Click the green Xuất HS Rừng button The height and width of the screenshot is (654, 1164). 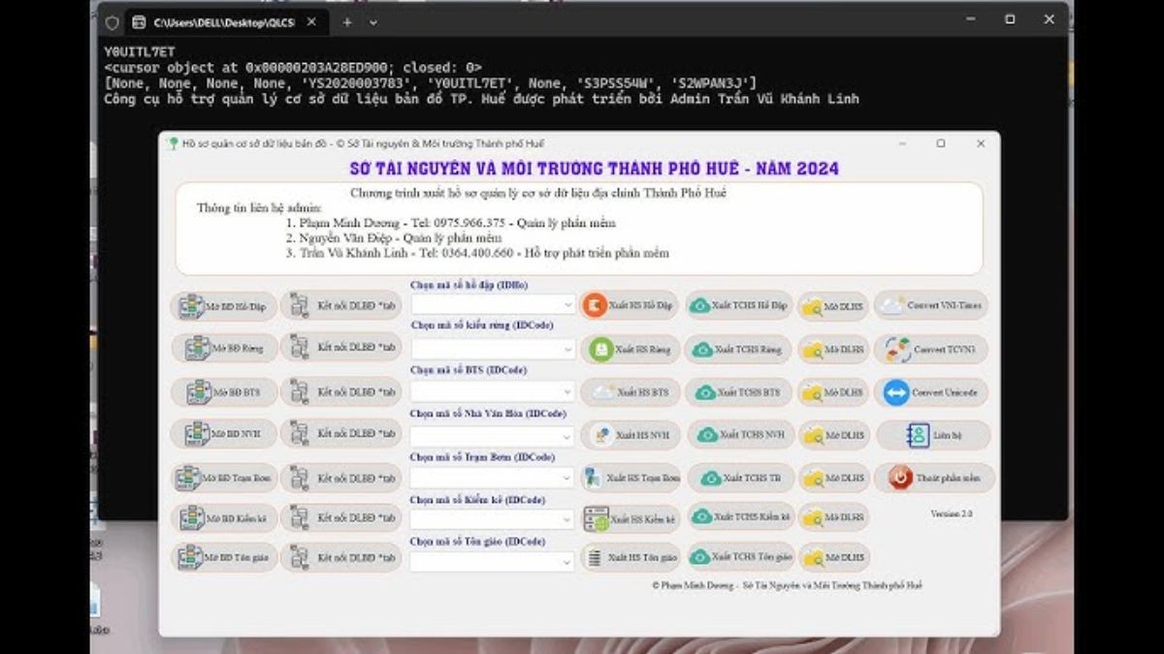632,349
